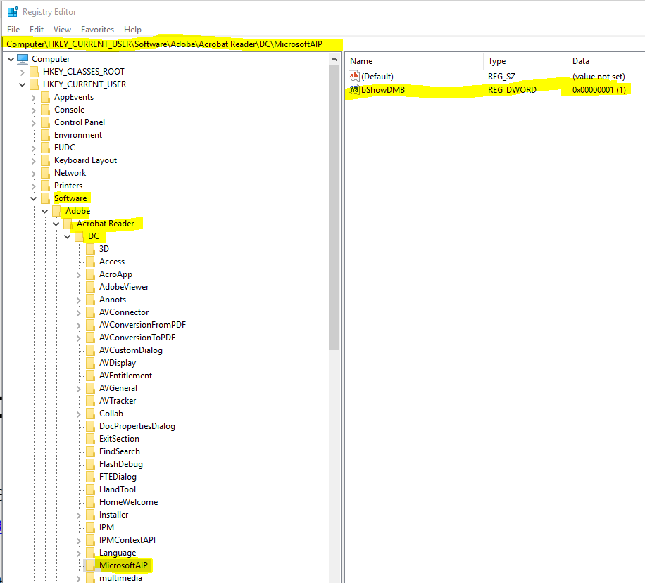Viewport: 645px width, 583px height.
Task: Select the ExitSection key
Action: click(119, 439)
